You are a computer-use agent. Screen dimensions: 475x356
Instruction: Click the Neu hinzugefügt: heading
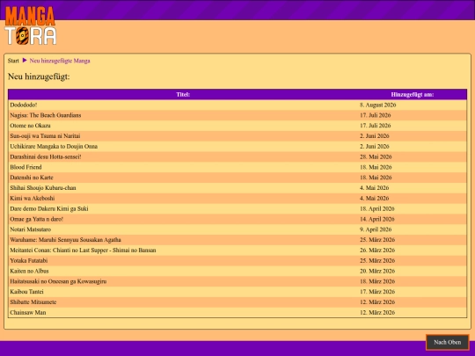(39, 76)
